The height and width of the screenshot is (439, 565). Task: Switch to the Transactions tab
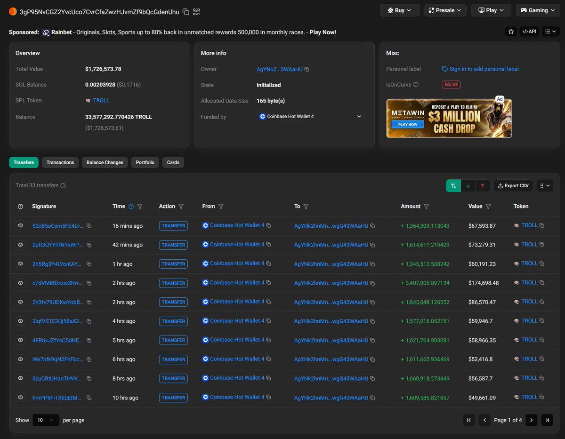pyautogui.click(x=60, y=162)
